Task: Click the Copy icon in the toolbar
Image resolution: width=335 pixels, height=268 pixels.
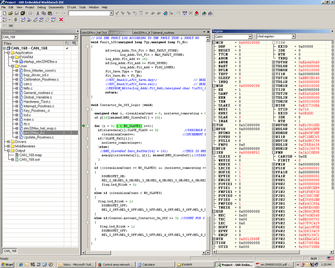Action: coord(44,13)
